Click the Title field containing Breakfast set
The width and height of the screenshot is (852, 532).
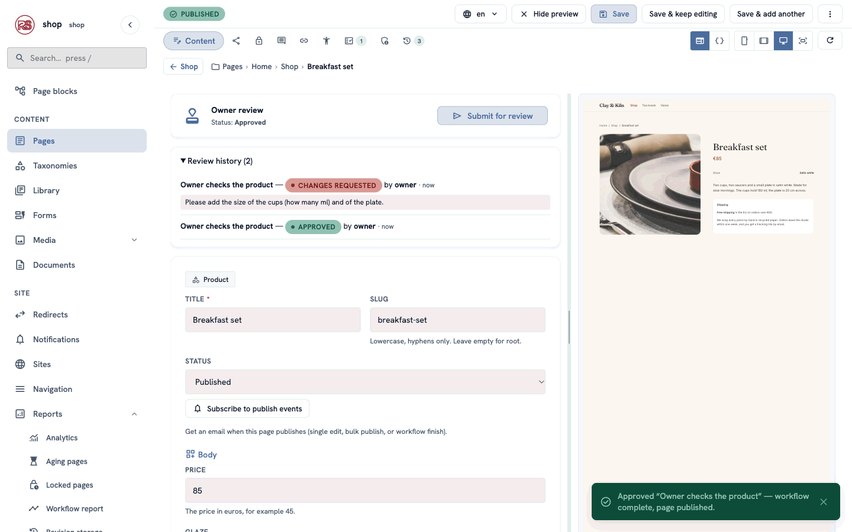(273, 320)
